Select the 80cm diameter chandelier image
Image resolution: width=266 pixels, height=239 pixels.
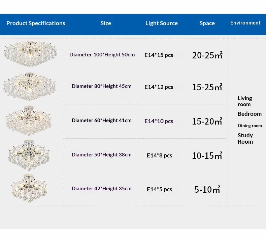click(30, 86)
